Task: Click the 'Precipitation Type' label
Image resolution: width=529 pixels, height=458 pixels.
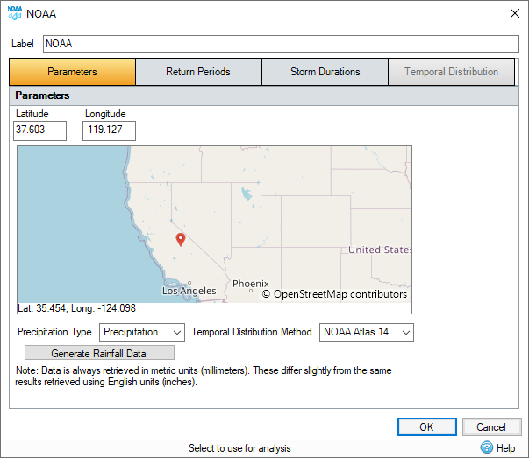Action: pos(54,332)
